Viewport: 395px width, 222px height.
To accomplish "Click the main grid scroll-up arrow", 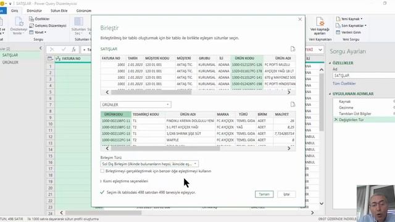I will (322, 70).
